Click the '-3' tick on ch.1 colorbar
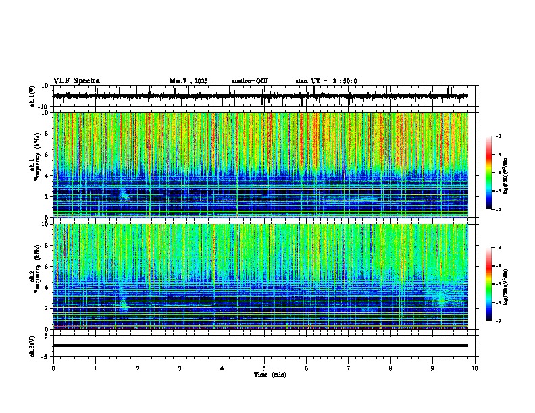Image resolution: width=535 pixels, height=413 pixels. [x=498, y=136]
